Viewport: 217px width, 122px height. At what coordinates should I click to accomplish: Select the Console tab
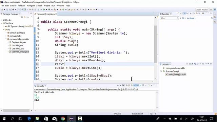pyautogui.click(x=40, y=86)
